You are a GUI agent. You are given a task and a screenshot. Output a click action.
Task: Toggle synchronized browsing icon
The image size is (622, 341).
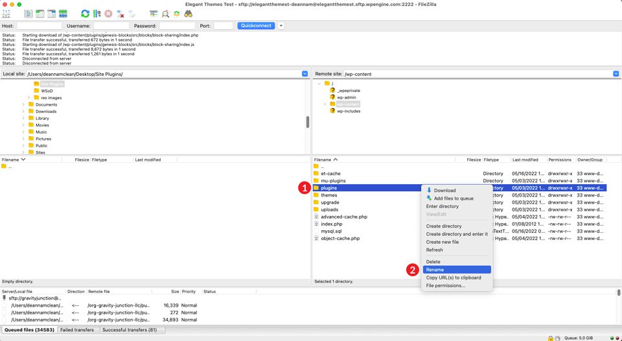pos(176,13)
